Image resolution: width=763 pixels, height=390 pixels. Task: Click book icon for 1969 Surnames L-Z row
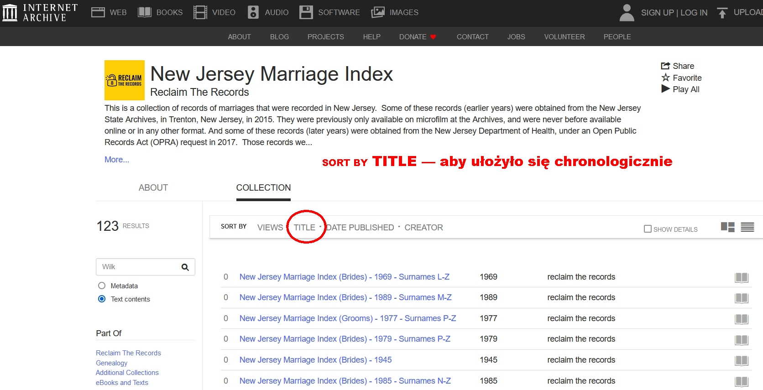pyautogui.click(x=742, y=277)
